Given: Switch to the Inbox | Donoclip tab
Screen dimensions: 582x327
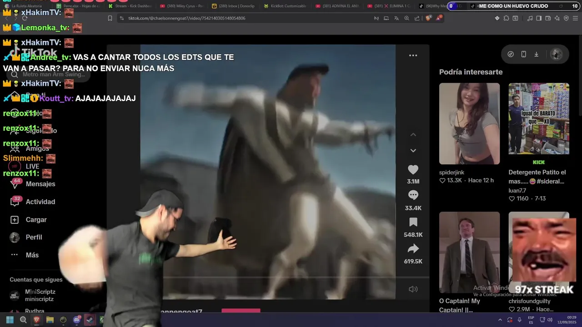Looking at the screenshot, I should tap(233, 6).
